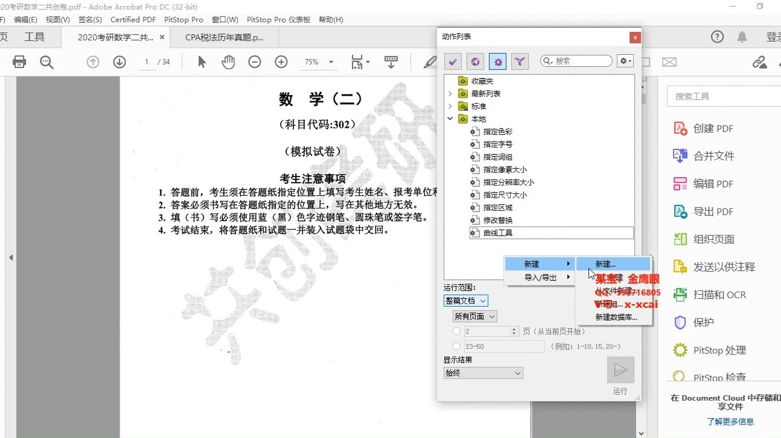The image size is (781, 438).
Task: Click the checkmark icon in 动作列表 panel
Action: tap(453, 61)
